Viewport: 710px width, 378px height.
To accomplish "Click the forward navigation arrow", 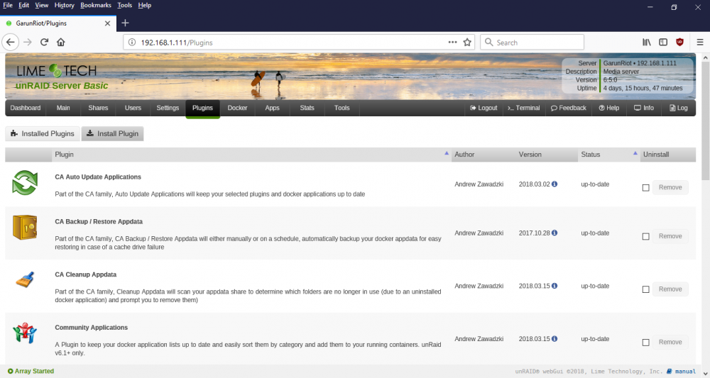I will tap(28, 42).
